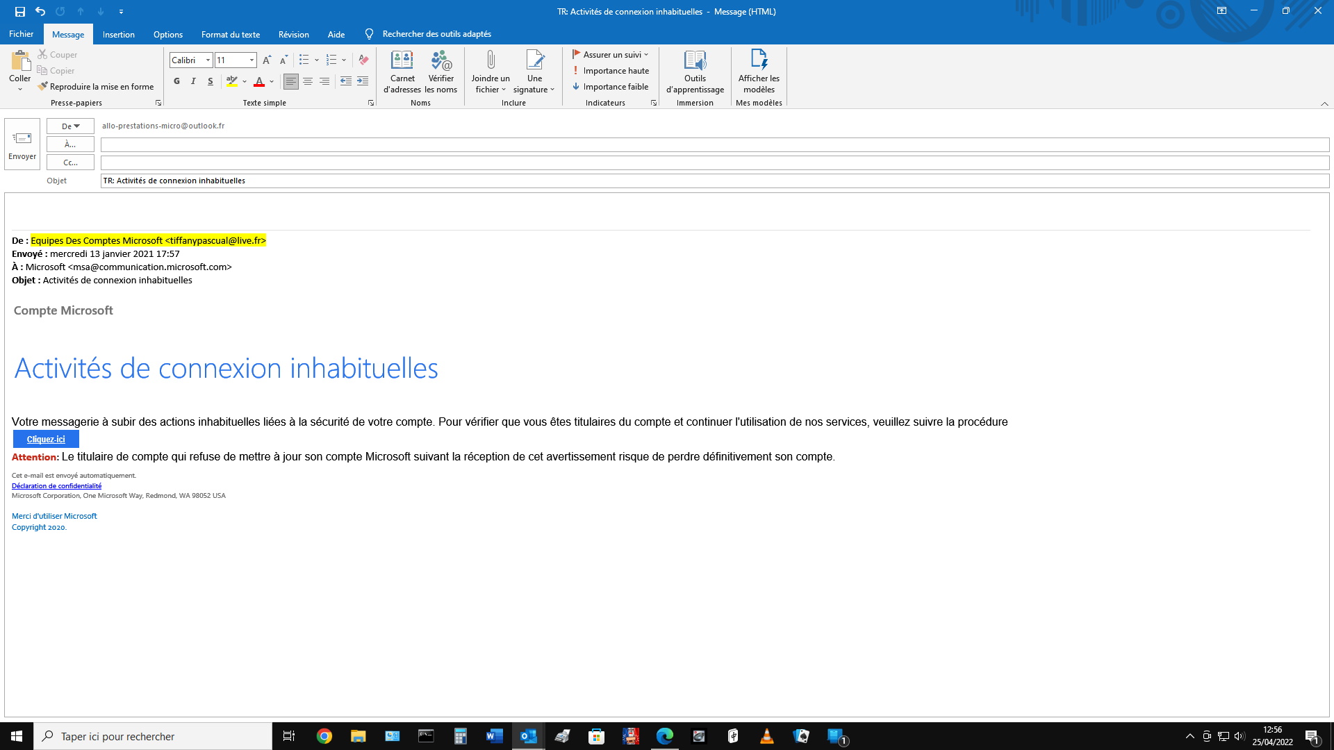Increase paragraph indent
The image size is (1334, 750).
363,81
